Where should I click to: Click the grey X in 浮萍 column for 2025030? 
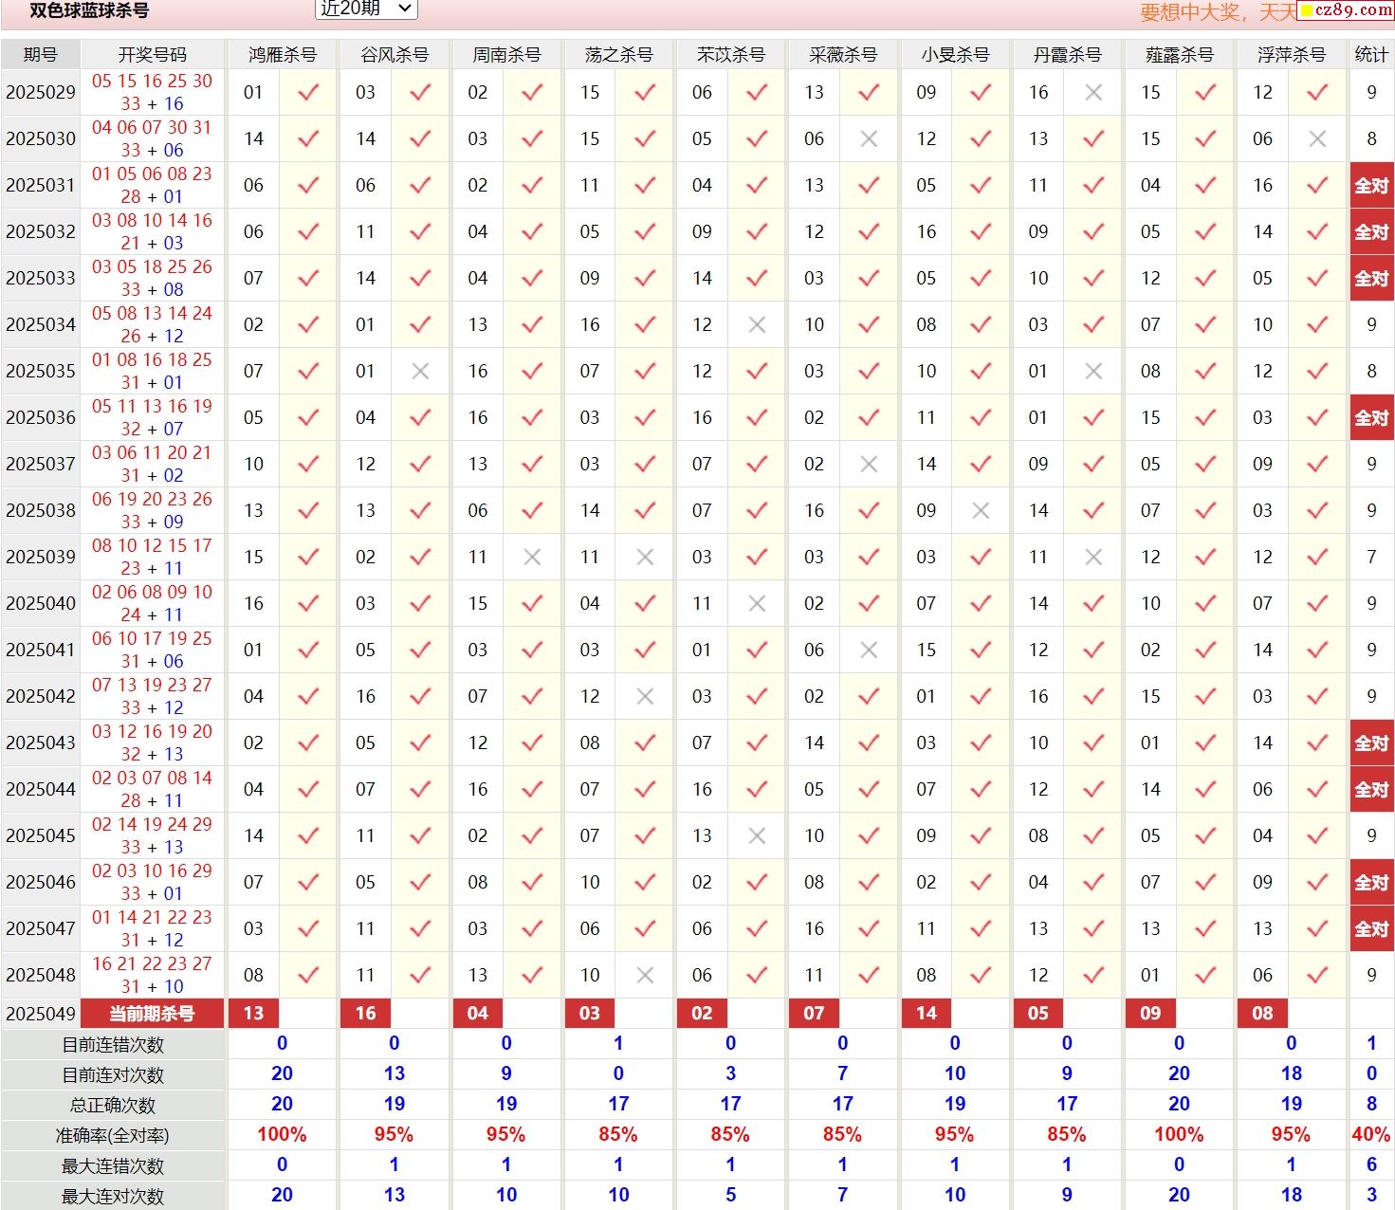(x=1317, y=139)
